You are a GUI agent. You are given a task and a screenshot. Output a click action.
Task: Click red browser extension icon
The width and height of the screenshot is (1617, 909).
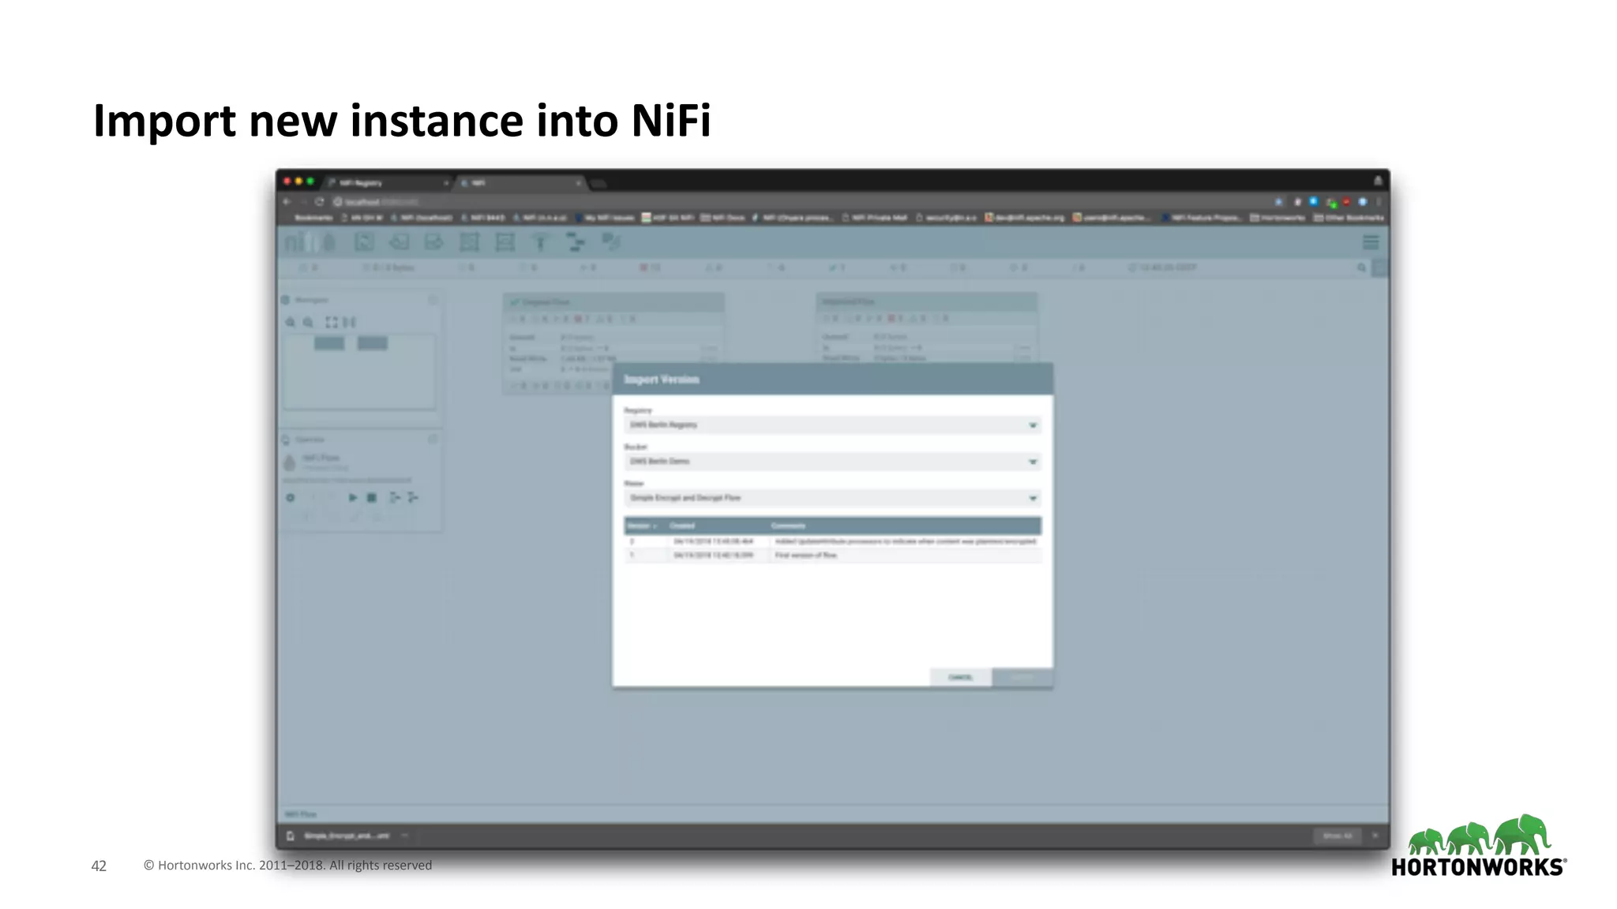pos(1347,202)
